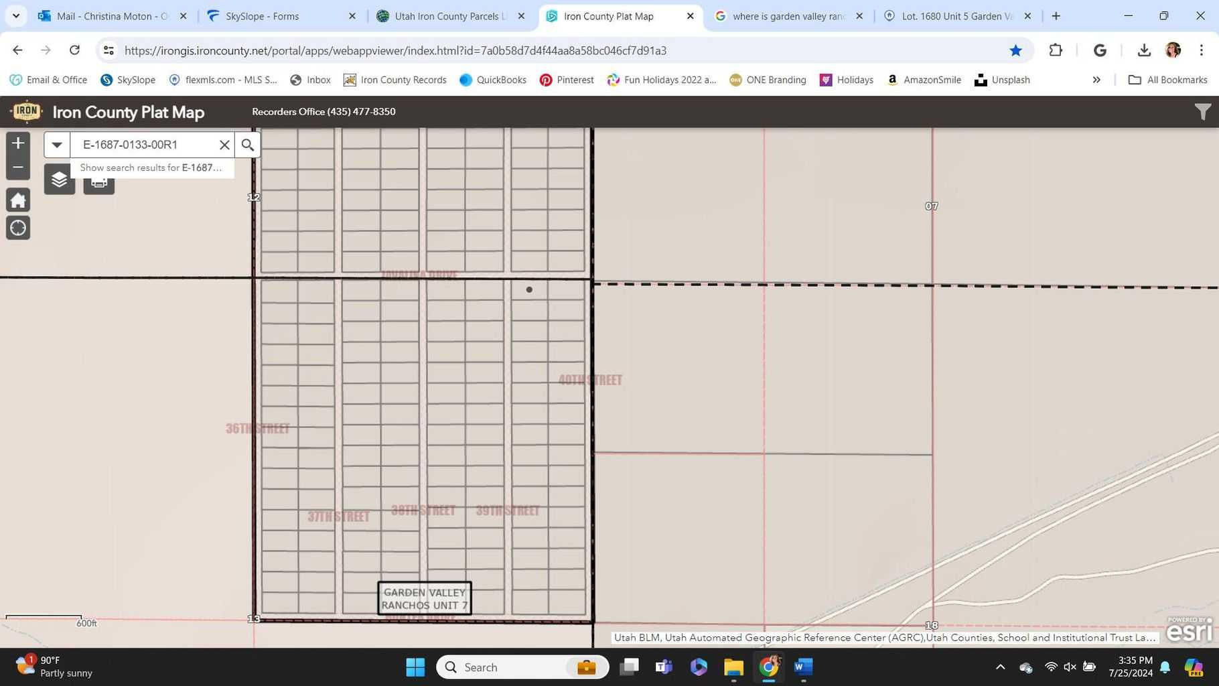Screen dimensions: 1219x686
Task: Show more bookmarks chevron
Action: click(x=1096, y=80)
